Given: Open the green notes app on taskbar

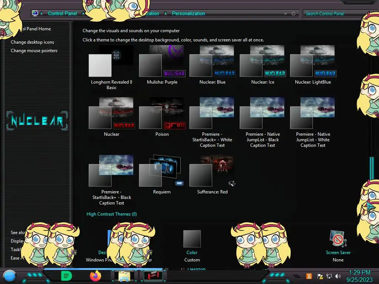Looking at the screenshot, I should click(x=67, y=276).
